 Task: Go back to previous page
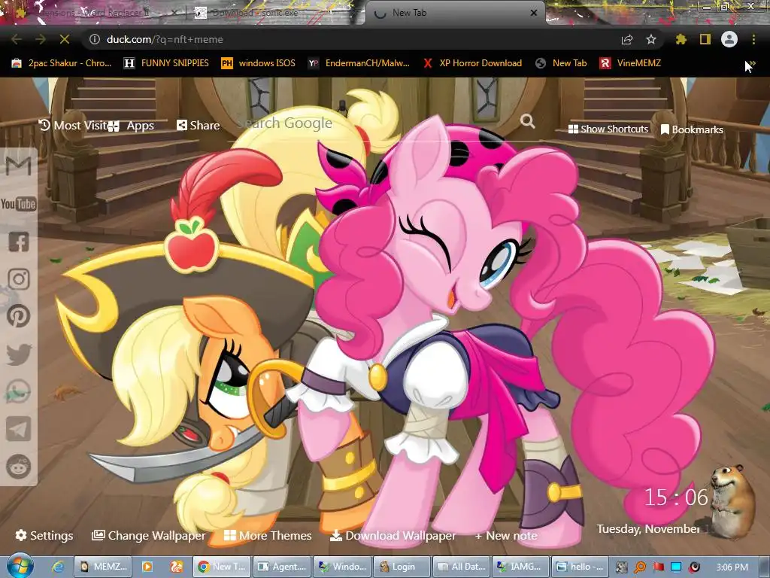click(17, 39)
